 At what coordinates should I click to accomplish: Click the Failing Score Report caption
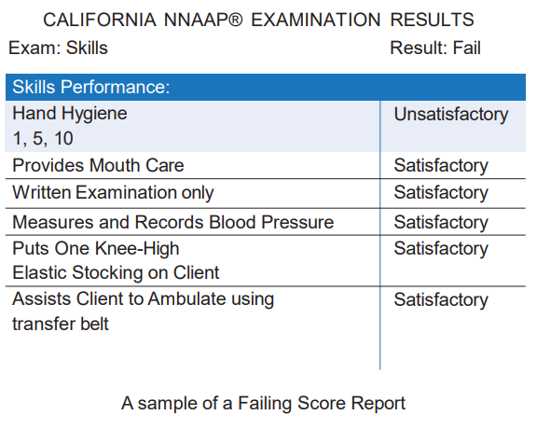263,403
